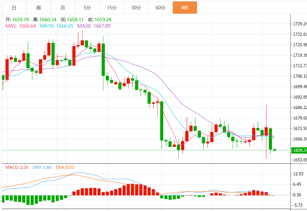Viewport: 307px width, 211px height.
Task: Click the 1692.85 price axis label
Action: point(300,97)
